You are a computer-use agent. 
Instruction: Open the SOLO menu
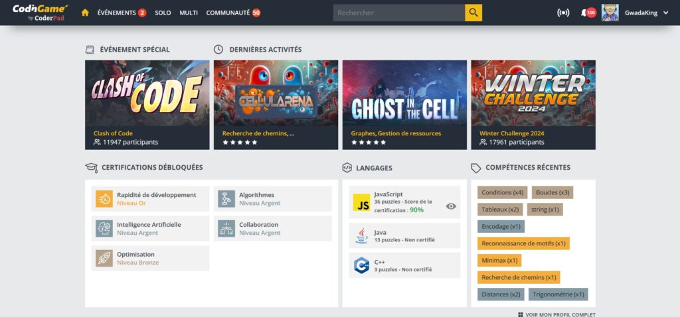click(163, 13)
